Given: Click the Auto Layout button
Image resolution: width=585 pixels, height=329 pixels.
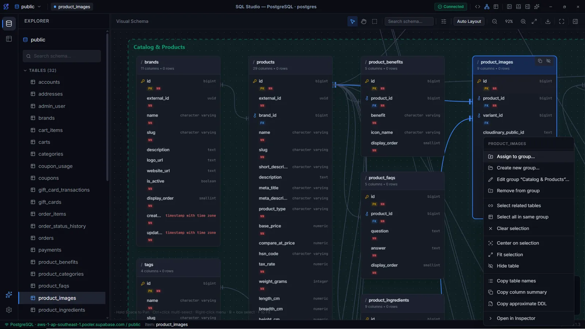Looking at the screenshot, I should (x=469, y=22).
